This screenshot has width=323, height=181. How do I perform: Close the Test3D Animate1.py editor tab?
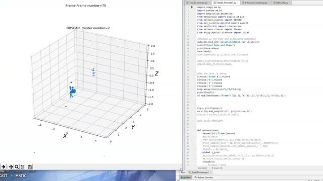click(238, 3)
